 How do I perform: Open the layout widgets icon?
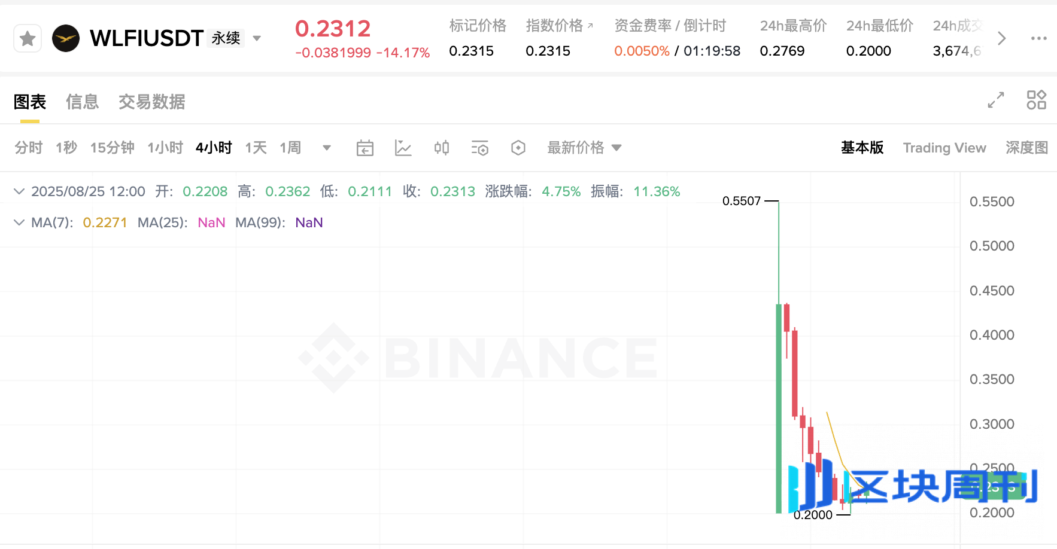[1037, 100]
